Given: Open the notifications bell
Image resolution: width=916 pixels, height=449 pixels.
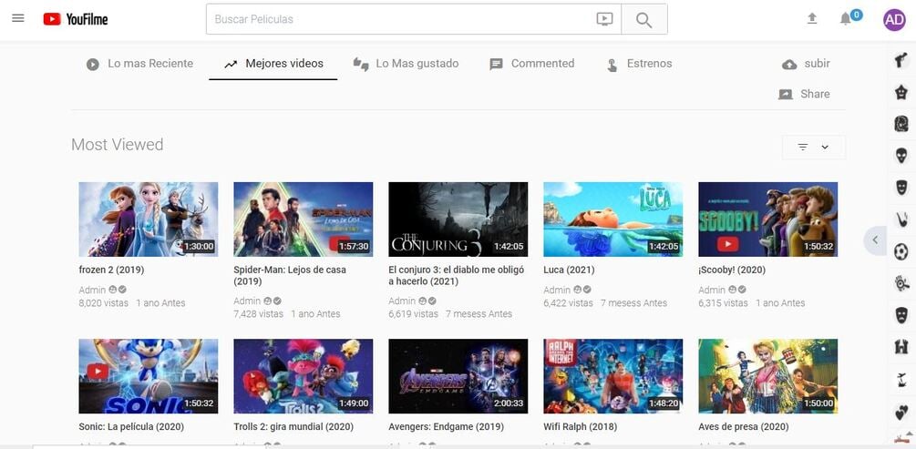Looking at the screenshot, I should coord(845,19).
